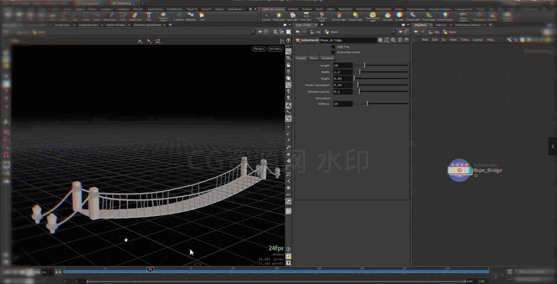Click the Rope_Bridge node name field
This screenshot has height=284, width=557.
(348, 40)
